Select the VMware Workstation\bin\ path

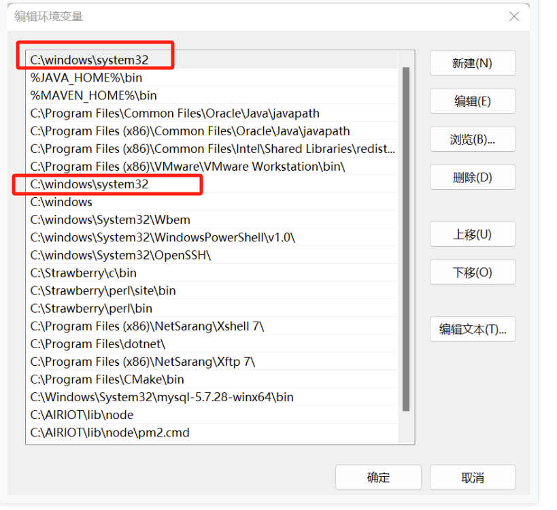click(x=188, y=167)
